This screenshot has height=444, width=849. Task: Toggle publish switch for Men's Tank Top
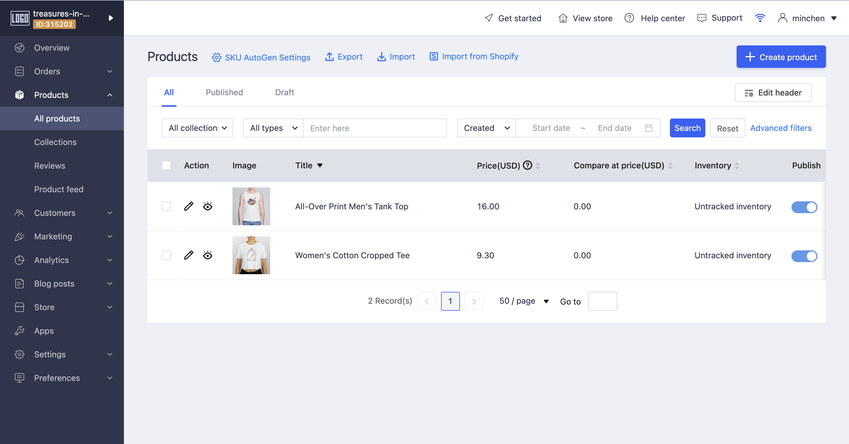tap(804, 207)
